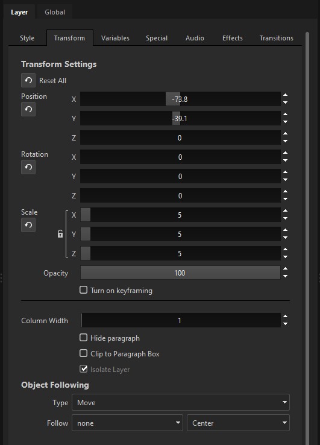Decrease Column Width with down arrow
Screen dimensions: 320x445
click(x=286, y=324)
